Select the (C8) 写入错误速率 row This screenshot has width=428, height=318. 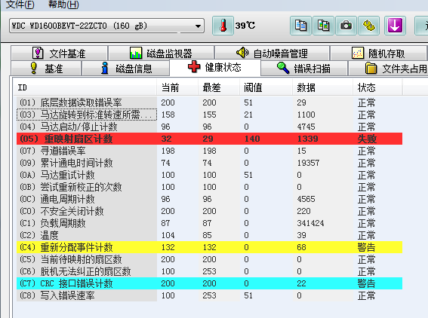pos(209,295)
